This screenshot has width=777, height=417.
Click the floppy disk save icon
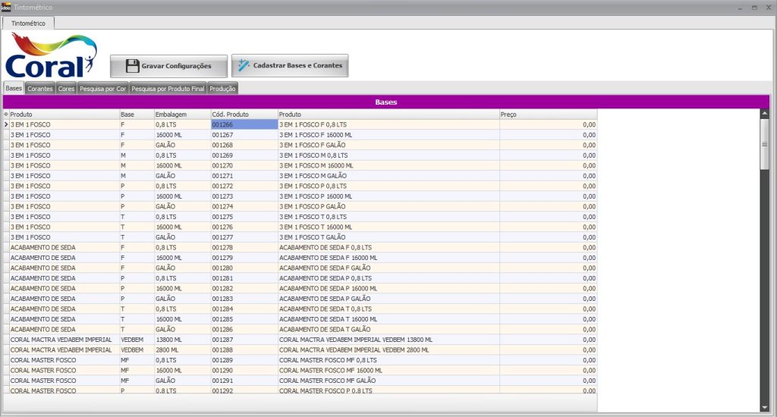pyautogui.click(x=132, y=66)
